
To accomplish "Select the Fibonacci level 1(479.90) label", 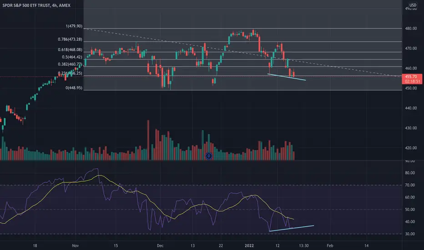I will (x=74, y=26).
